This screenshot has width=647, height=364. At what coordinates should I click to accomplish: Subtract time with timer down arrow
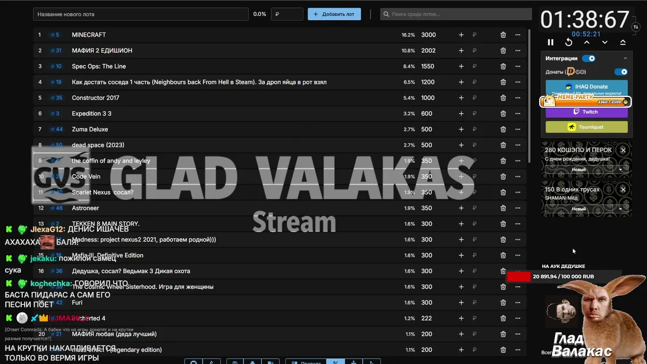point(605,42)
